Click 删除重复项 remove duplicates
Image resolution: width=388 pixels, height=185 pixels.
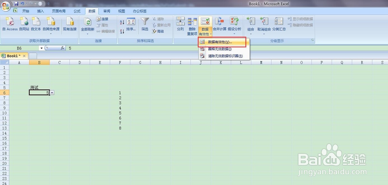click(192, 26)
